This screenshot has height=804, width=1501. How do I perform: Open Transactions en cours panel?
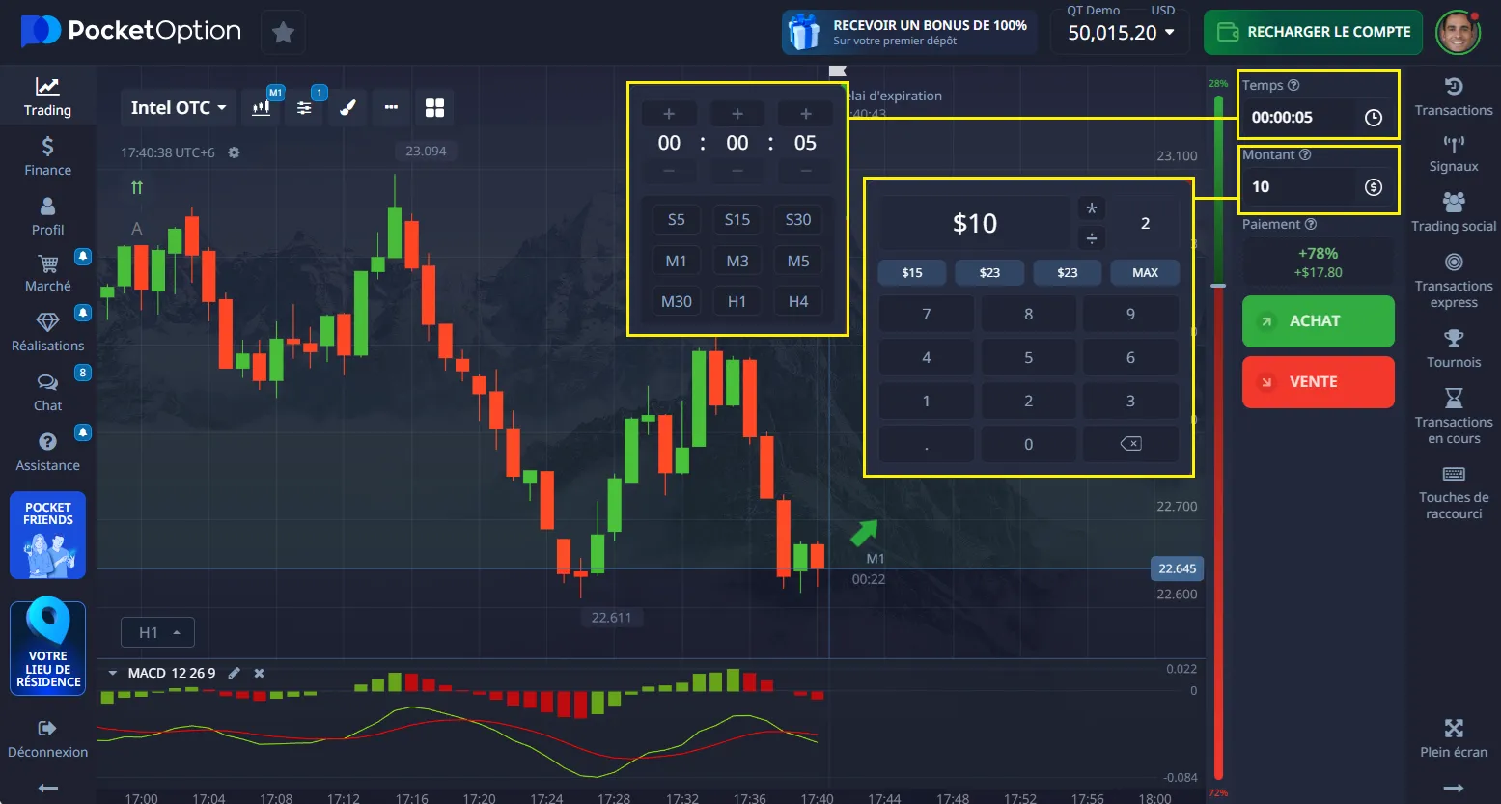click(1454, 416)
